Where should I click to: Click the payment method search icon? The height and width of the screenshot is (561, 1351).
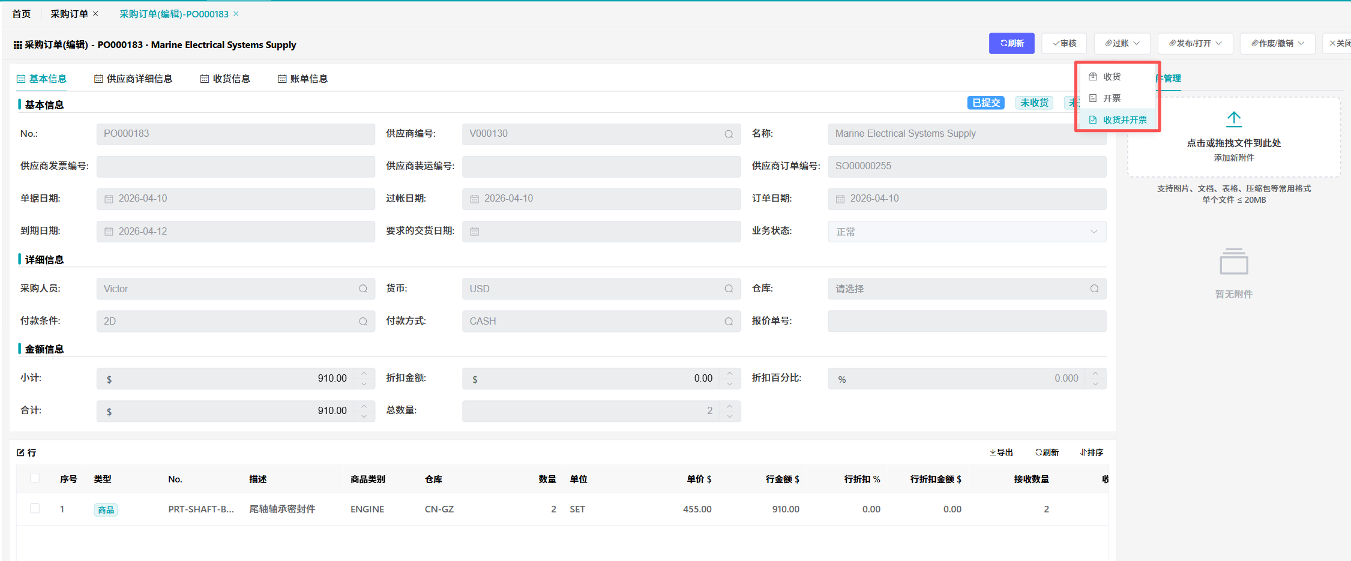pos(728,322)
